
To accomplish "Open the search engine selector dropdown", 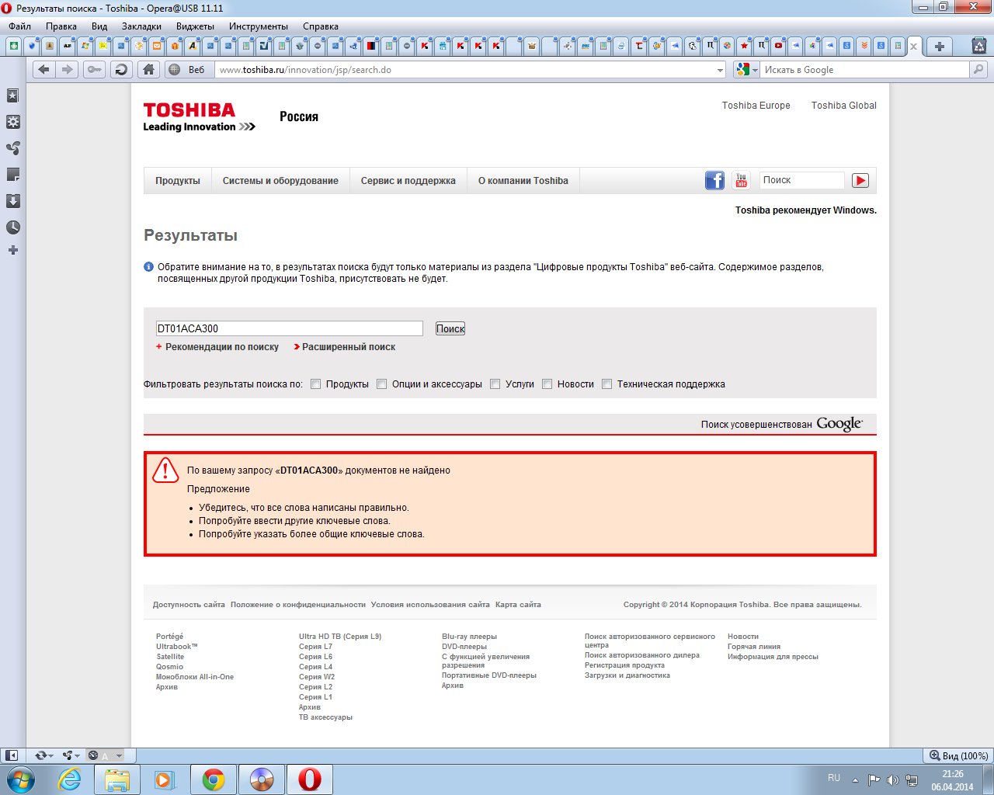I will click(x=746, y=70).
